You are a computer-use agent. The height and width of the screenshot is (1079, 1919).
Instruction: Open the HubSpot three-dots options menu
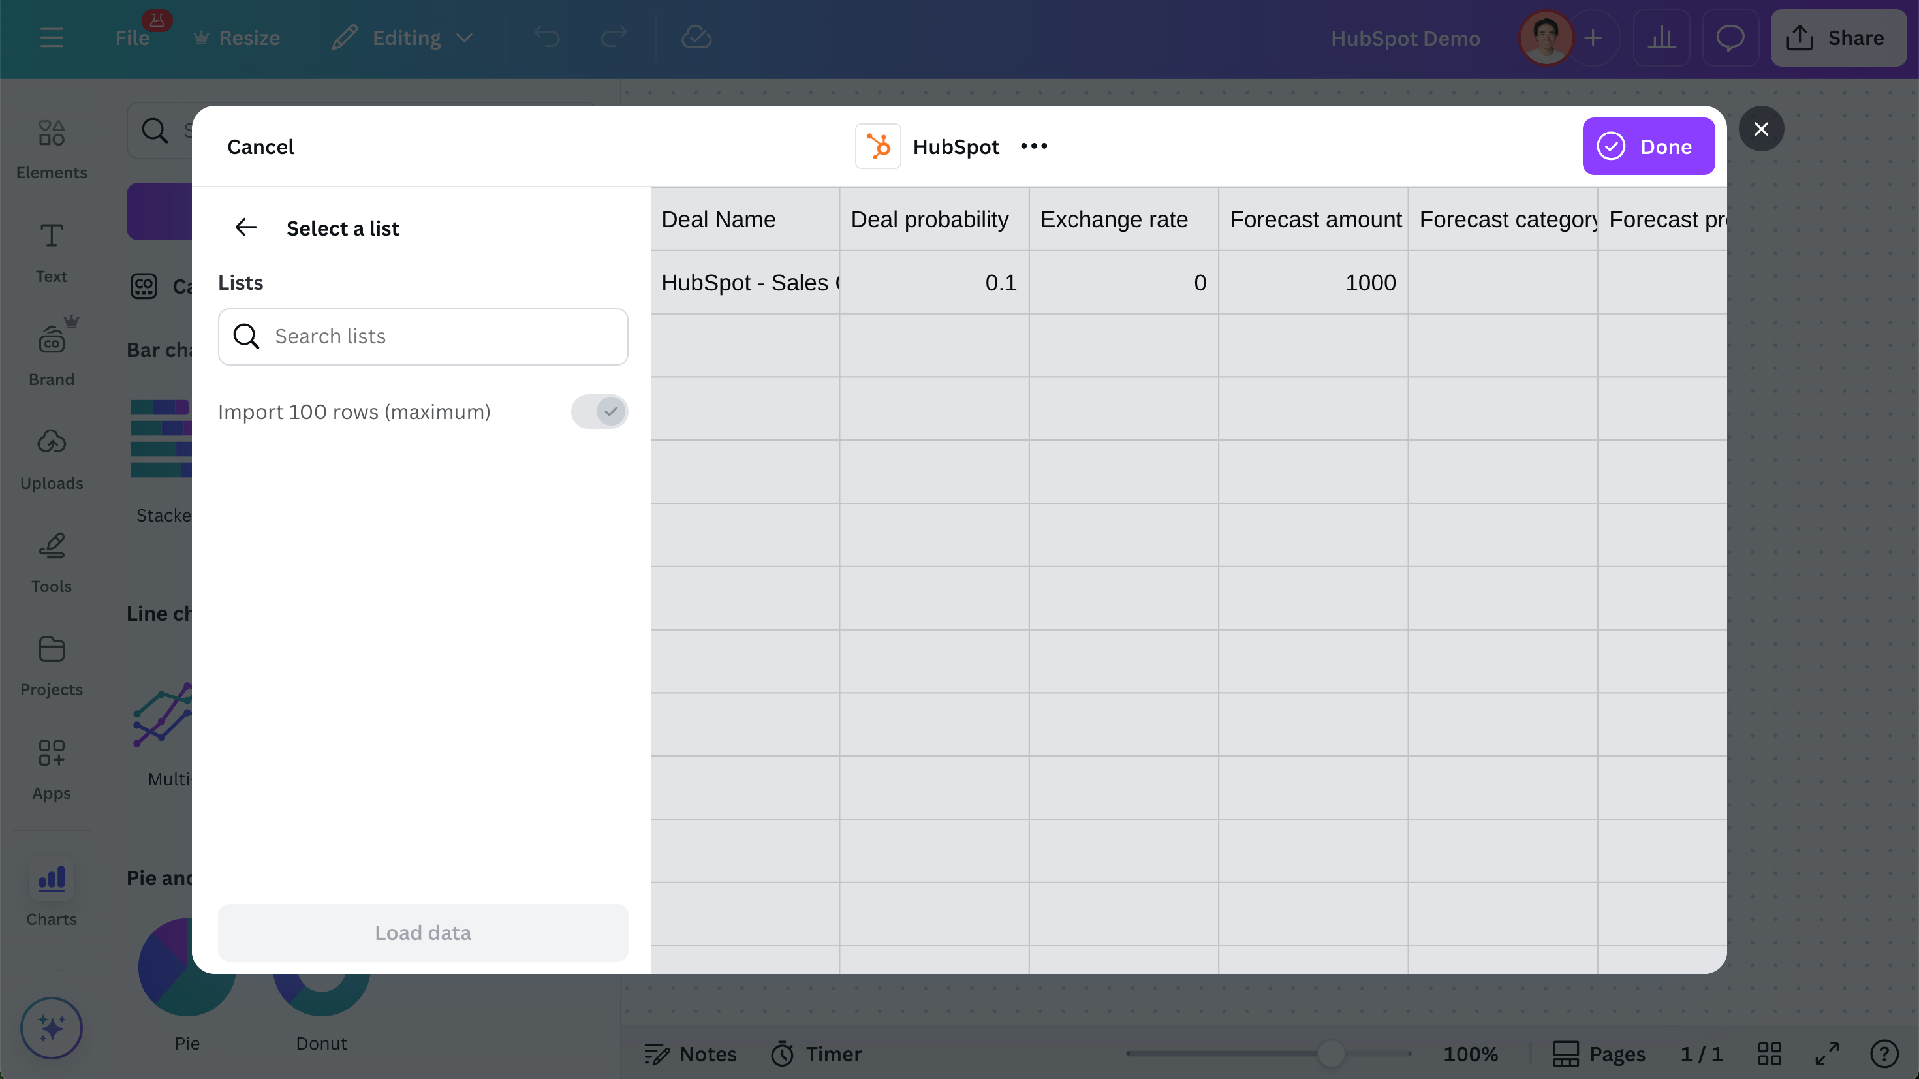click(1034, 147)
